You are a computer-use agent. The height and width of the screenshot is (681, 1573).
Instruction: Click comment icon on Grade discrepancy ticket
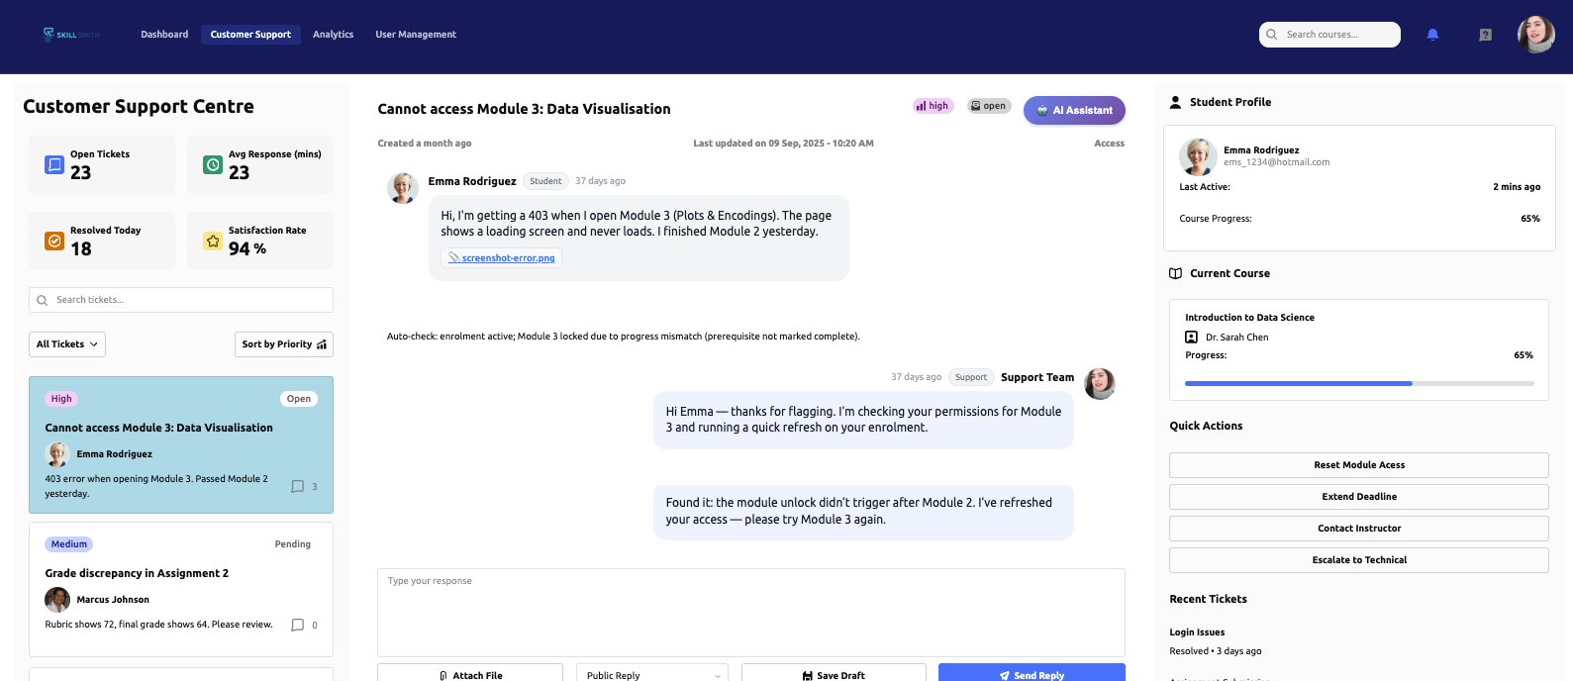click(x=297, y=625)
